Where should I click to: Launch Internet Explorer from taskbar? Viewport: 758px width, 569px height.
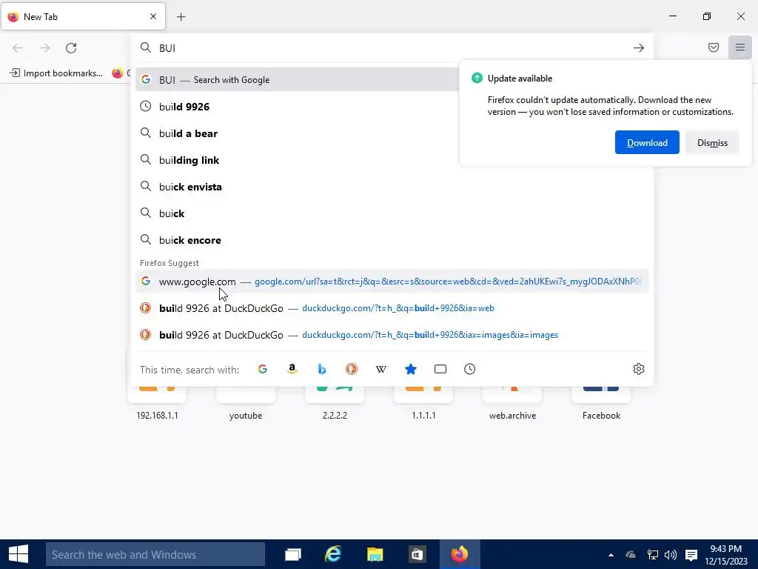pos(333,554)
